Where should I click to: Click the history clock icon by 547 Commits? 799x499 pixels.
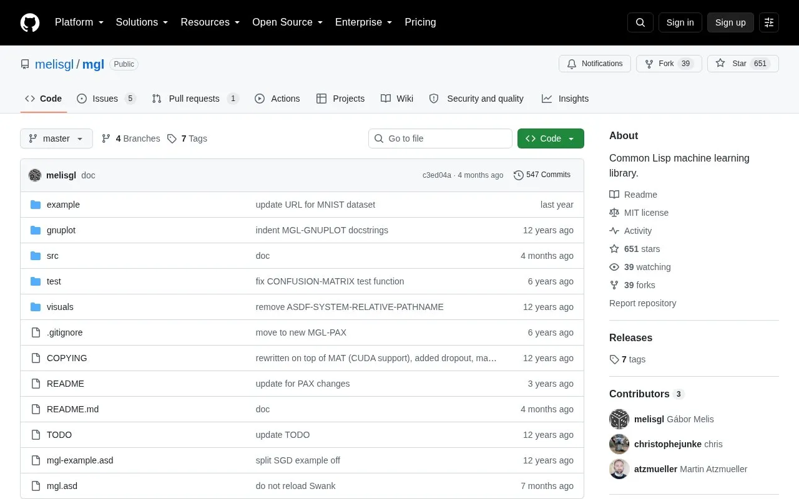click(x=519, y=175)
